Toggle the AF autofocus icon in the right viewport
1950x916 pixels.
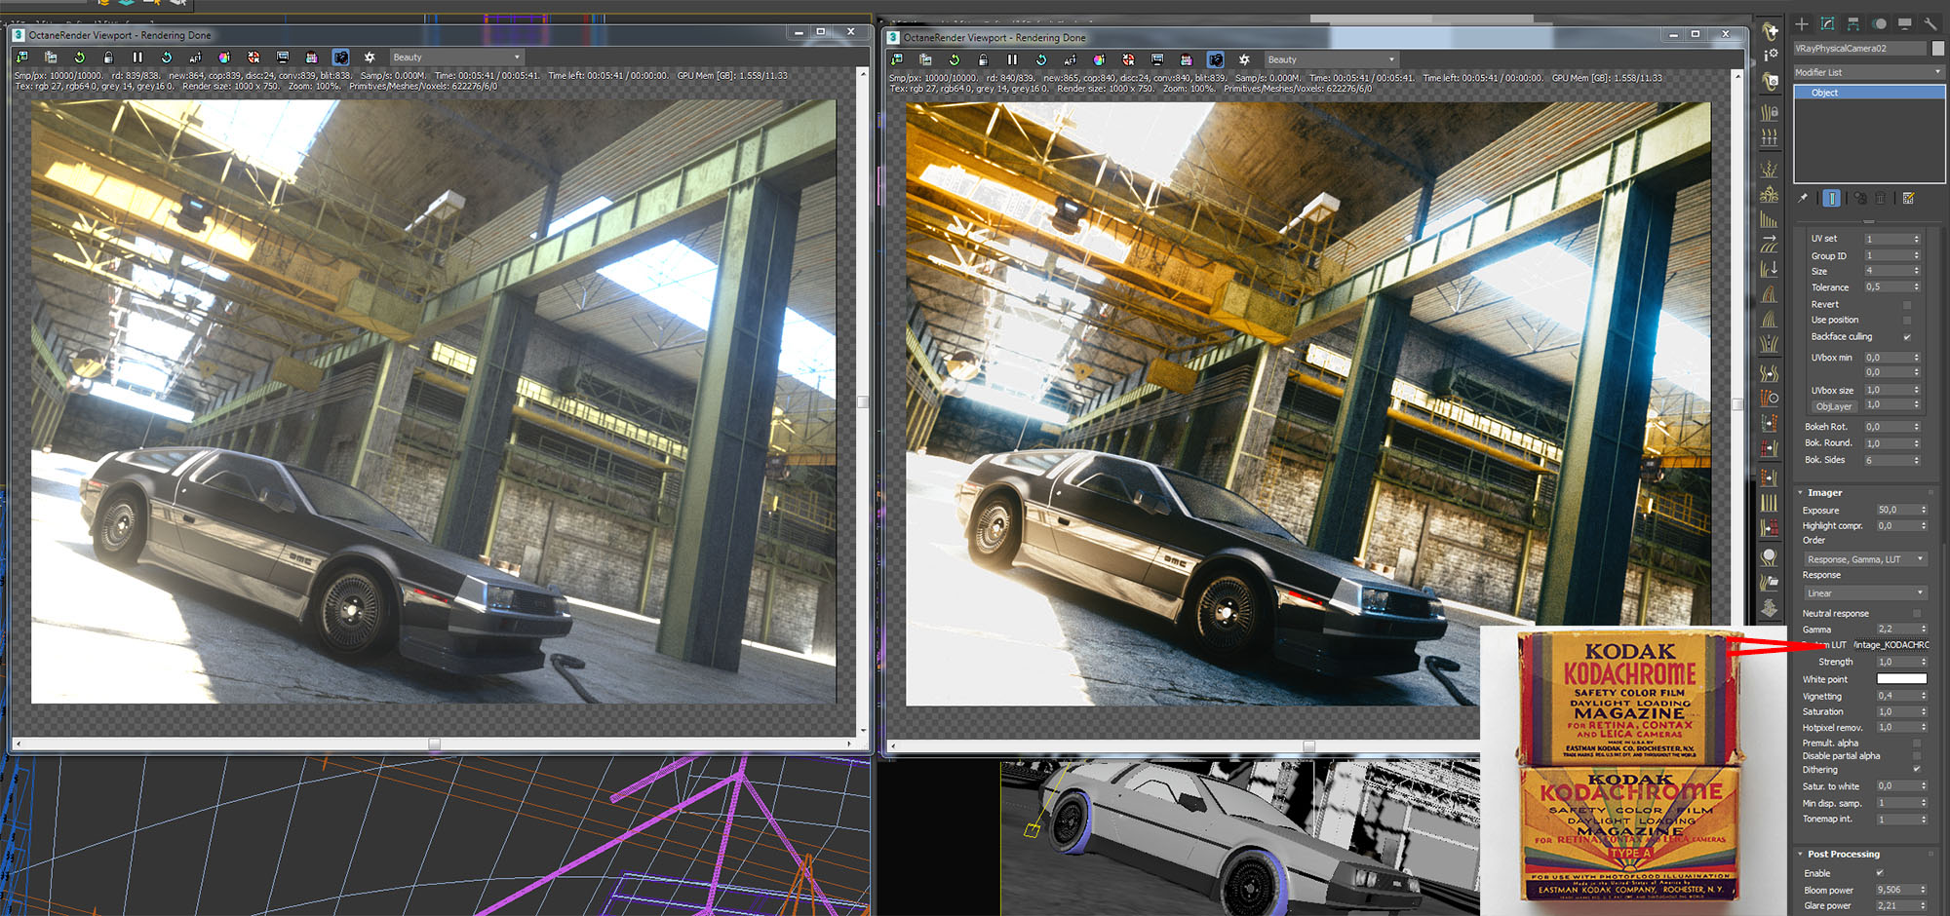(1070, 59)
